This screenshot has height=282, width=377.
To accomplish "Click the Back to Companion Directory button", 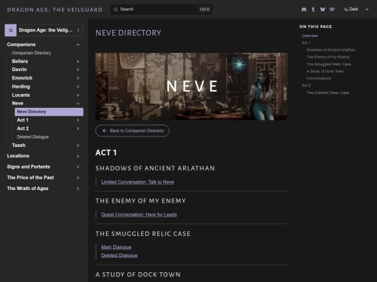I will pos(132,131).
